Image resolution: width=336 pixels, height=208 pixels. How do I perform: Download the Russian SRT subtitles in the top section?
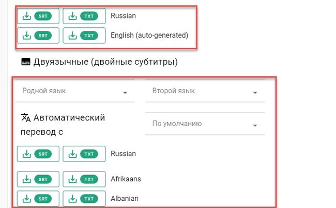(38, 16)
